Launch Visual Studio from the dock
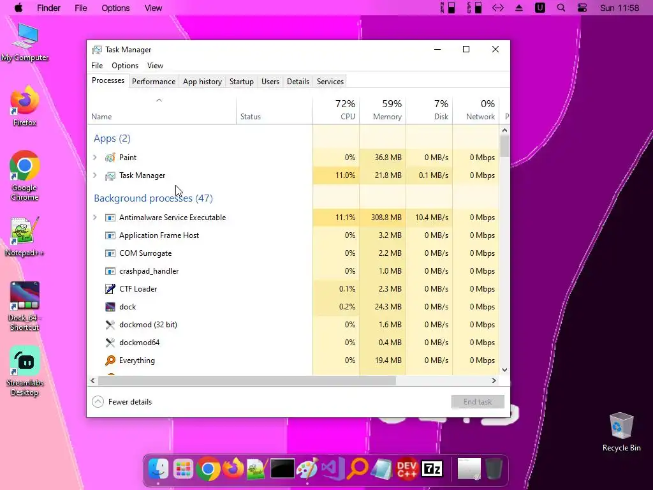 point(332,469)
